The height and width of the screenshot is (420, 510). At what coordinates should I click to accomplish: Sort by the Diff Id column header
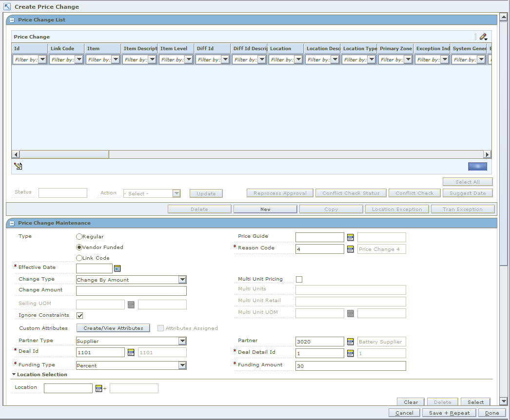[x=213, y=48]
